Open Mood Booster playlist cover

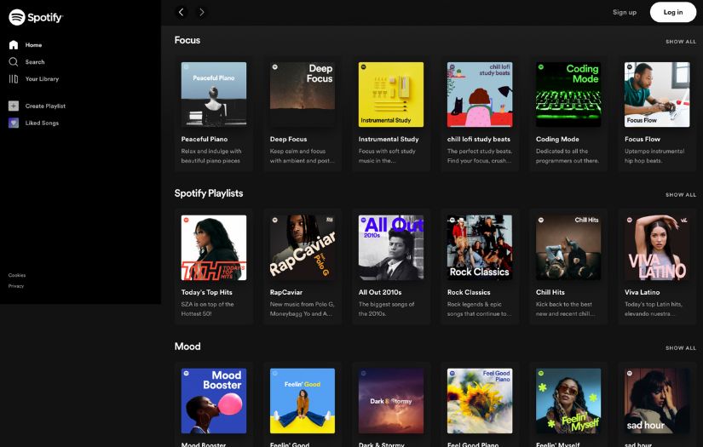click(x=213, y=401)
